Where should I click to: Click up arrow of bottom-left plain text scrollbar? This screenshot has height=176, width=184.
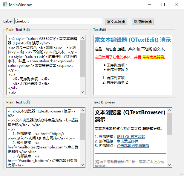83,110
